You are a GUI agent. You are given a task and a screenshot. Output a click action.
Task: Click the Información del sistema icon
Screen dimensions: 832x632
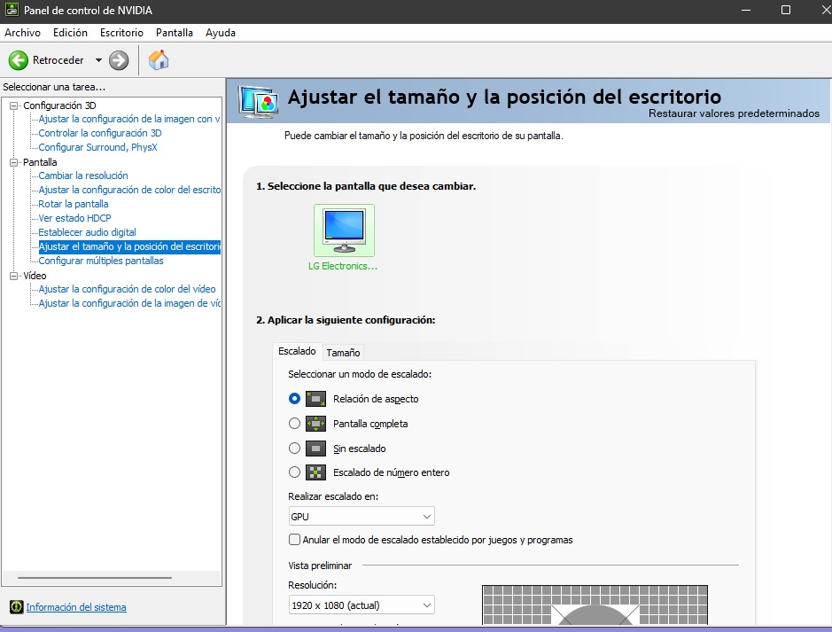coord(16,607)
